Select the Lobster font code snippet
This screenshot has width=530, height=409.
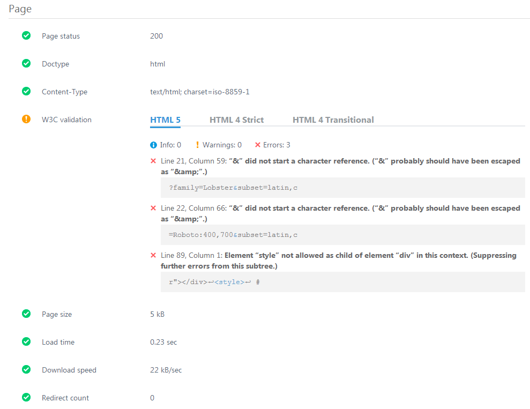pyautogui.click(x=233, y=188)
